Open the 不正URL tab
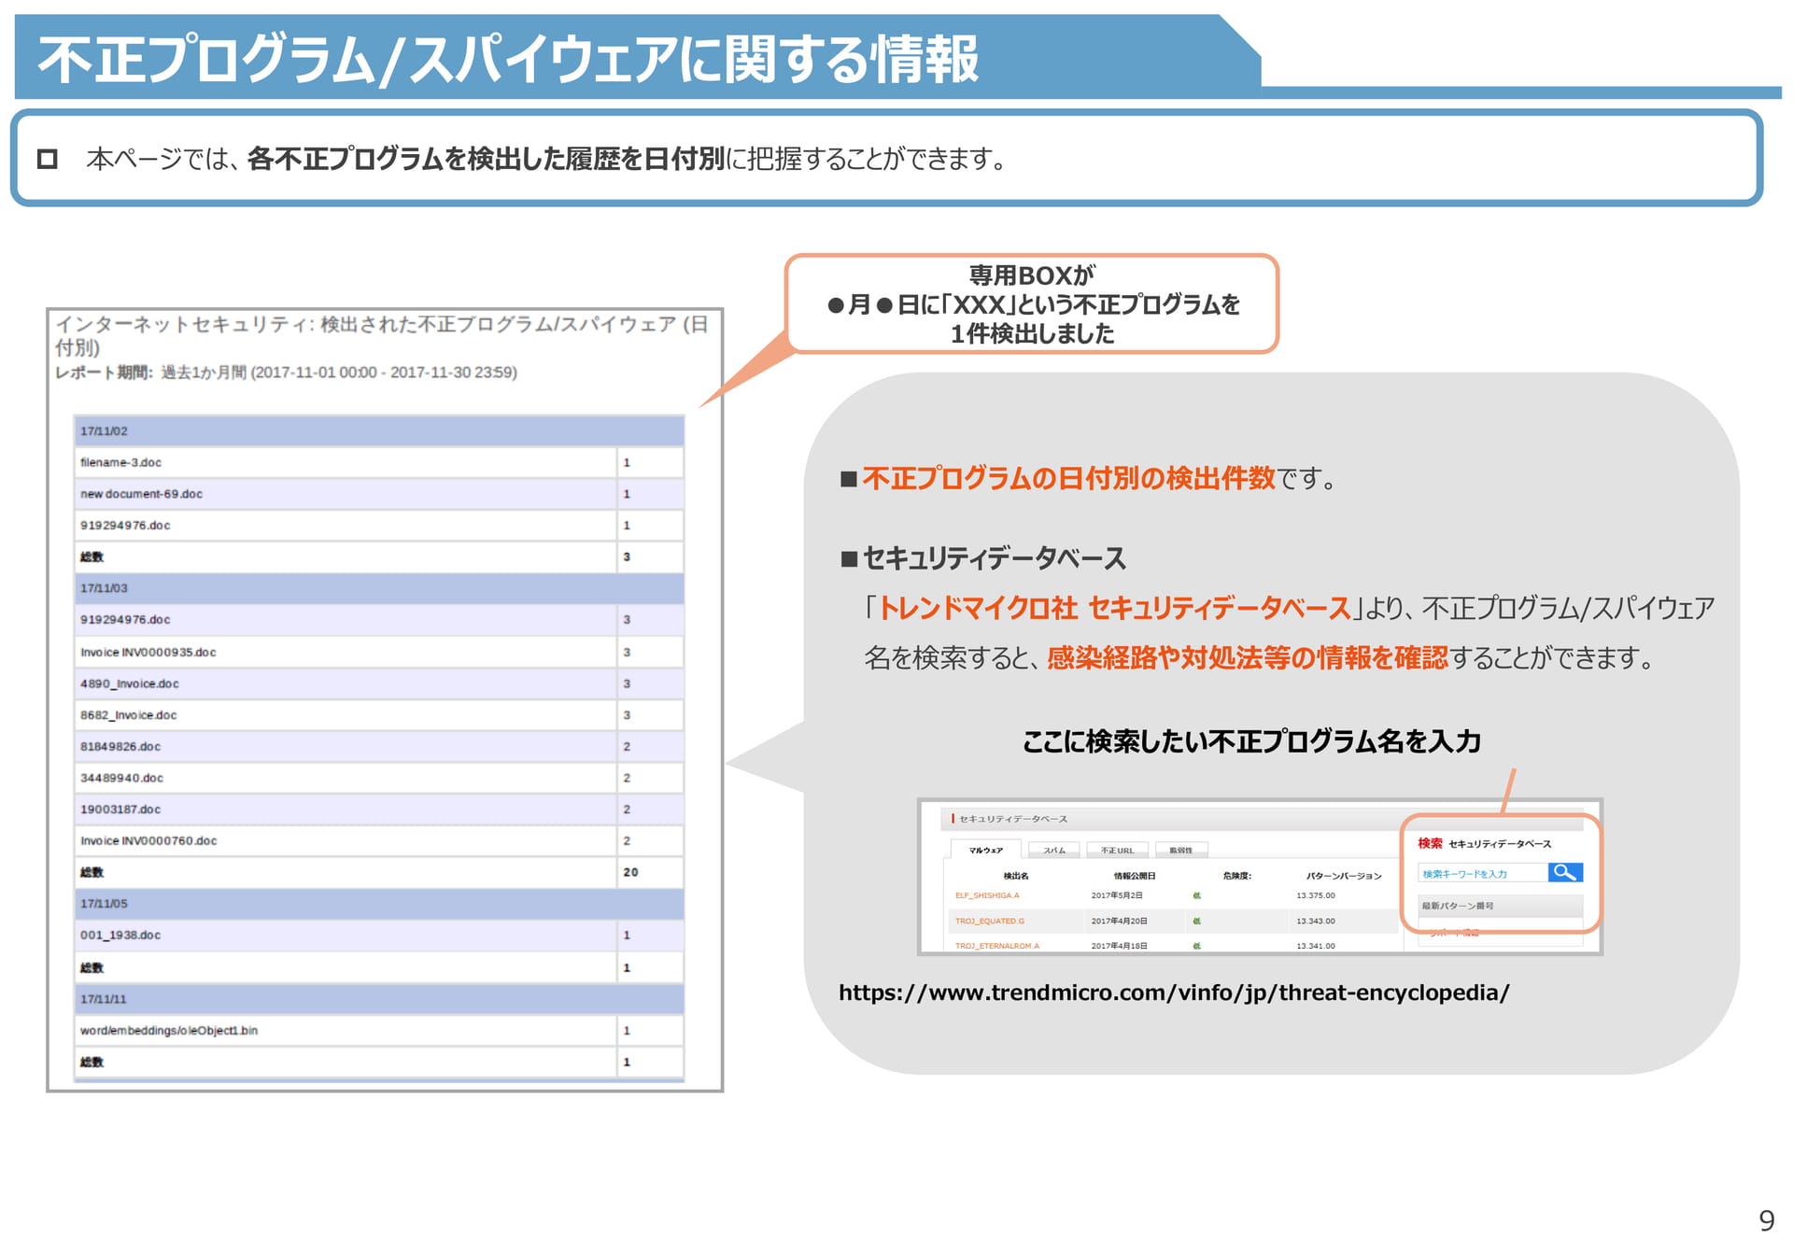This screenshot has height=1239, width=1793. pos(1117,850)
